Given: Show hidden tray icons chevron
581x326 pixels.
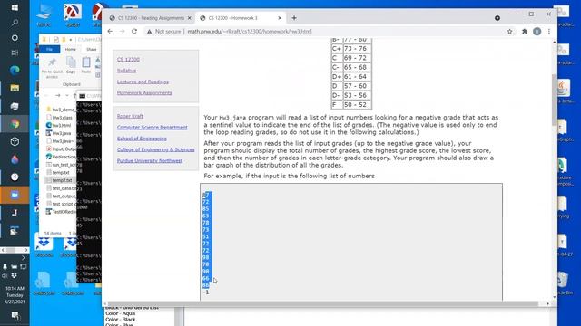Looking at the screenshot, I should tap(23, 258).
